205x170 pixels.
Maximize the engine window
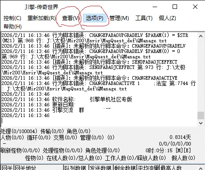(x=175, y=7)
